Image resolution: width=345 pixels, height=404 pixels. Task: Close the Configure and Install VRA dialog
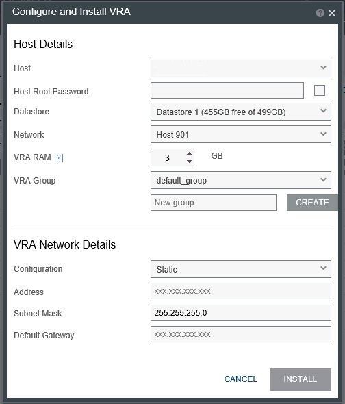point(332,13)
